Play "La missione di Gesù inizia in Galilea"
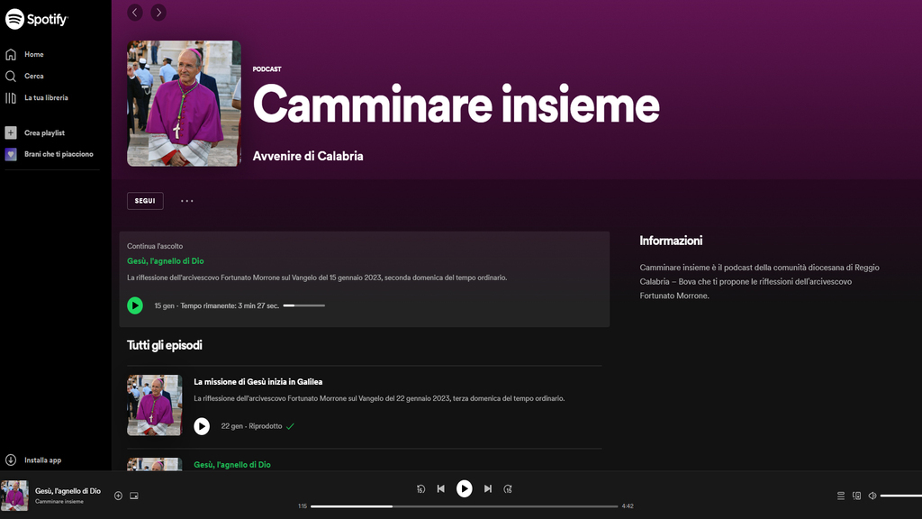This screenshot has height=519, width=922. (202, 426)
